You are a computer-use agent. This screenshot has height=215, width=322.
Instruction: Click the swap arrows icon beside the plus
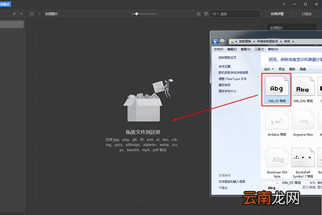[x=14, y=14]
